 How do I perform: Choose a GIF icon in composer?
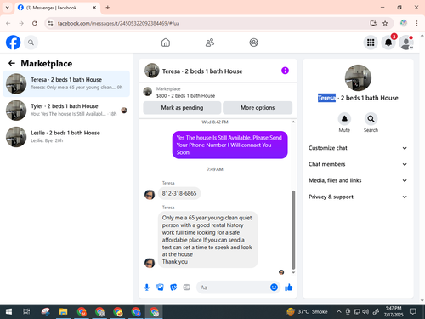186,288
